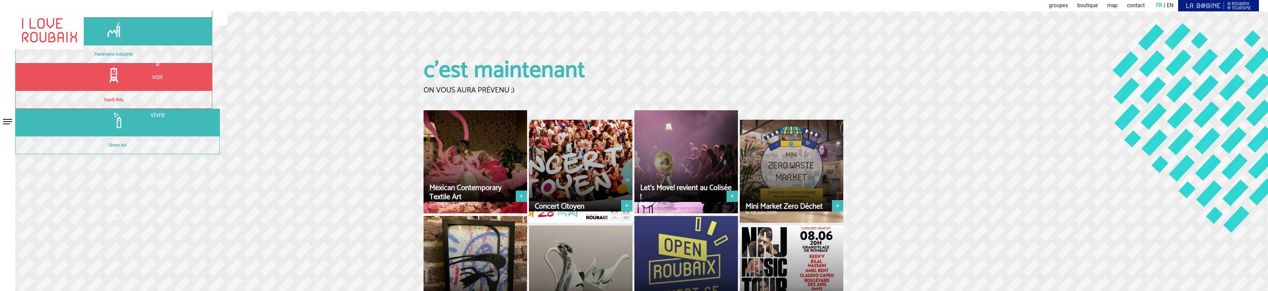Screen dimensions: 1268x291
Task: Open the Open Roubaix event thumbnail
Action: (686, 253)
